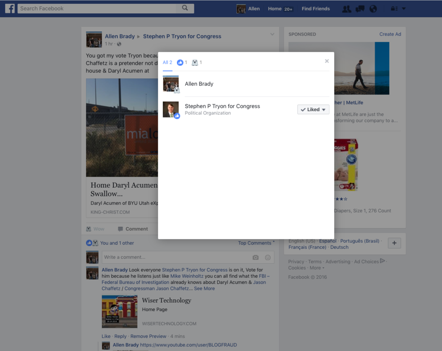
Task: Click the plus button for more languages
Action: (394, 243)
